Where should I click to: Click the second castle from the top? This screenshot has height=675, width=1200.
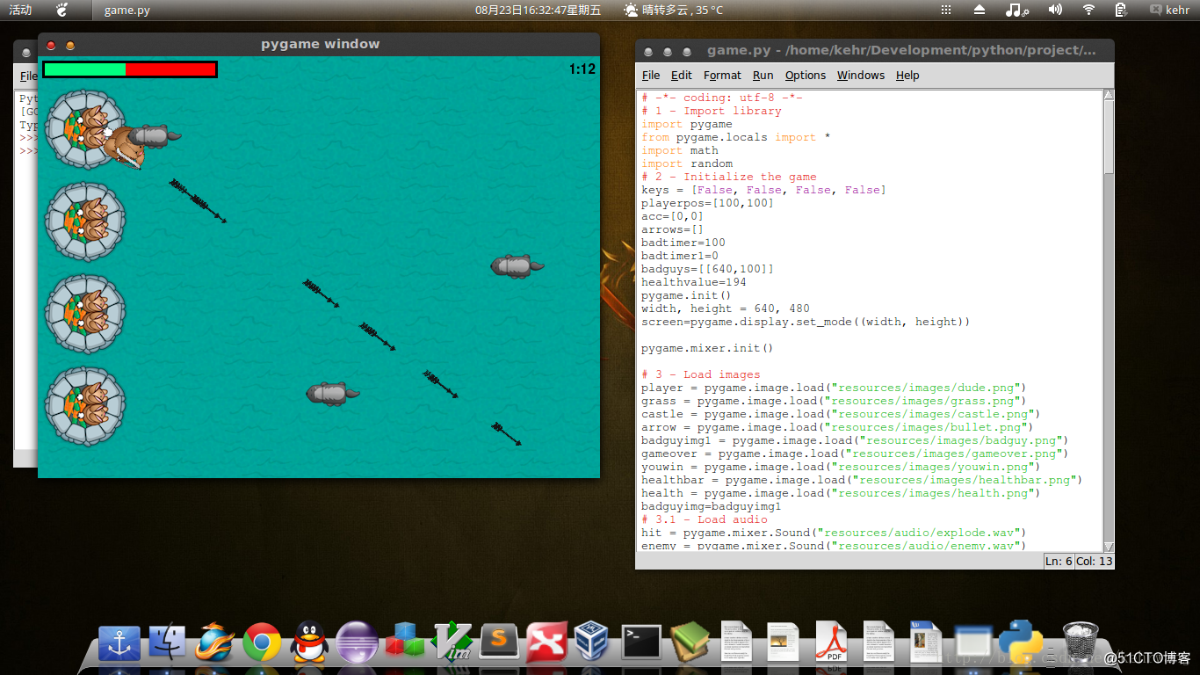84,221
